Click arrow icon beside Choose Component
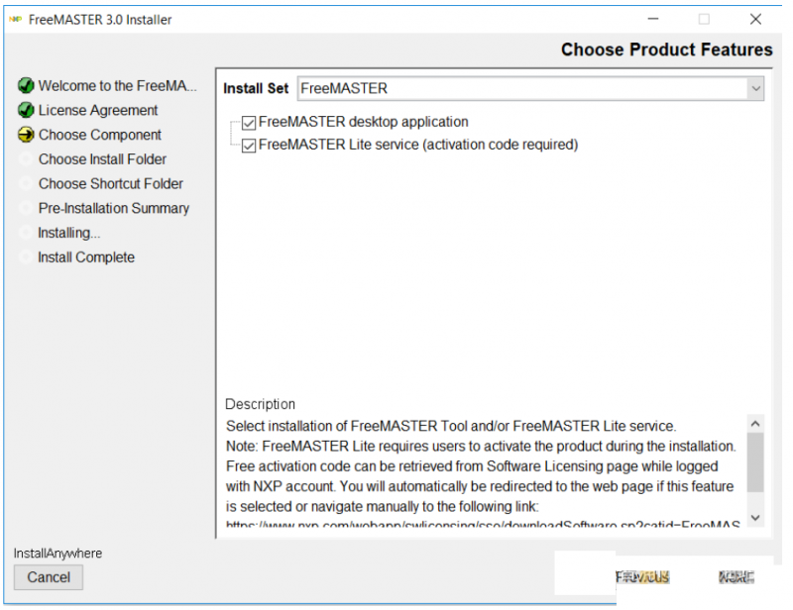 (26, 135)
